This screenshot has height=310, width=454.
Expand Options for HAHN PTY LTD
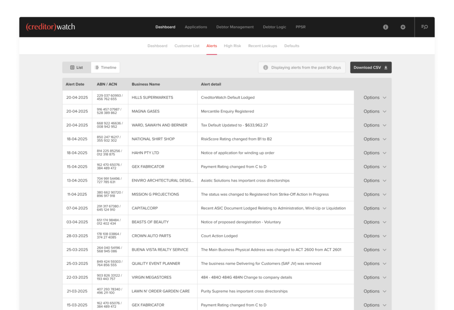(x=375, y=153)
